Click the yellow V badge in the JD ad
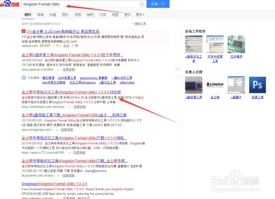Image resolution: width=275 pixels, height=199 pixels. [x=58, y=46]
